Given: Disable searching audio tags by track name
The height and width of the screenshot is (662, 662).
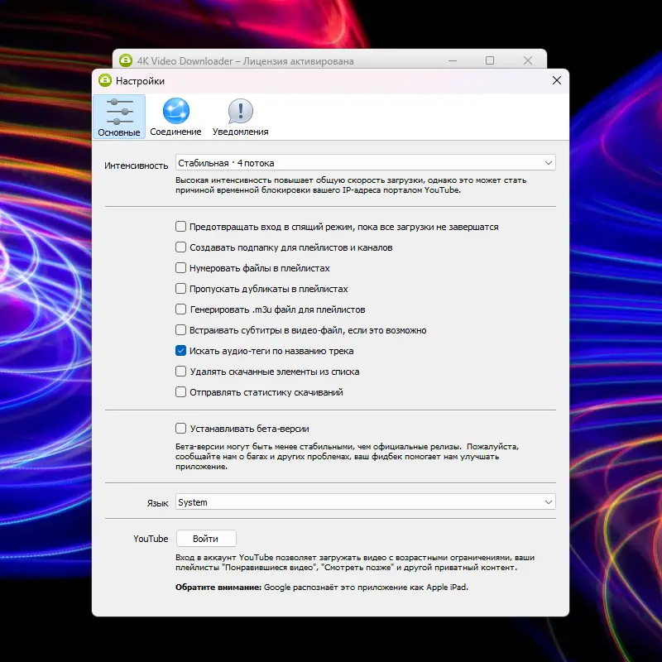Looking at the screenshot, I should click(x=180, y=350).
